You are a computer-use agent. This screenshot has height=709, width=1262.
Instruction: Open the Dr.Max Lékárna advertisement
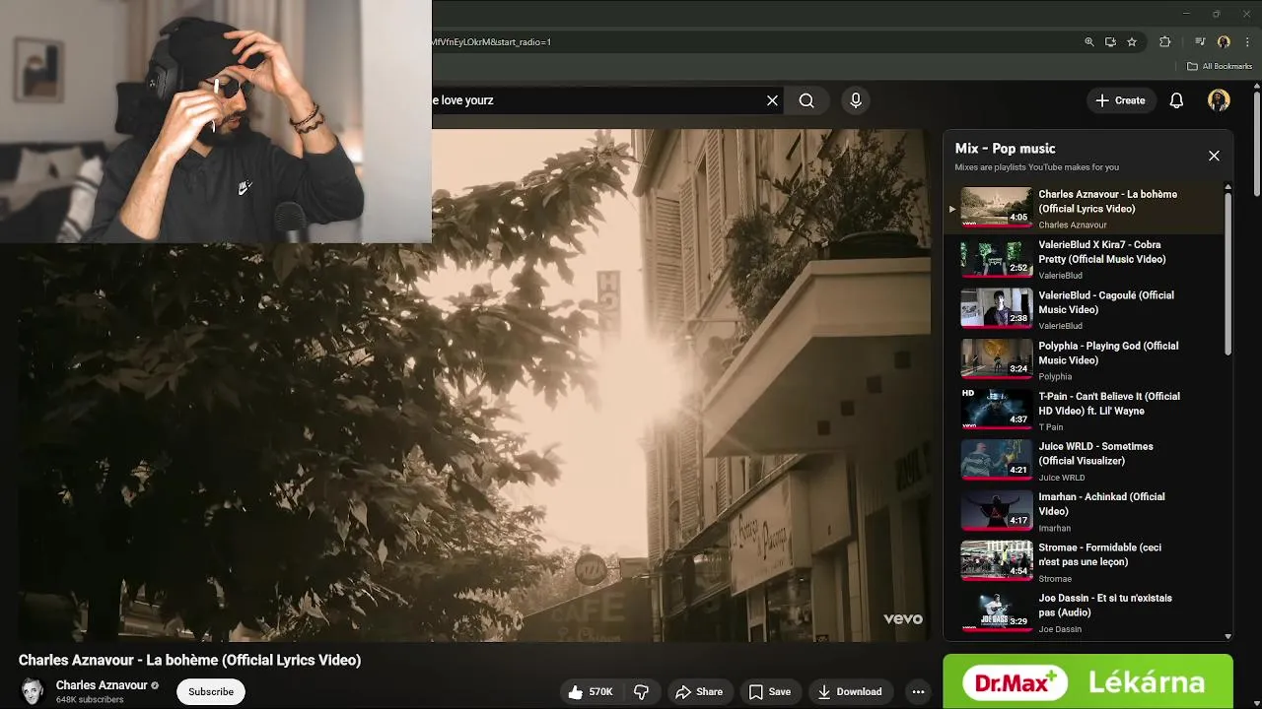pos(1087,681)
